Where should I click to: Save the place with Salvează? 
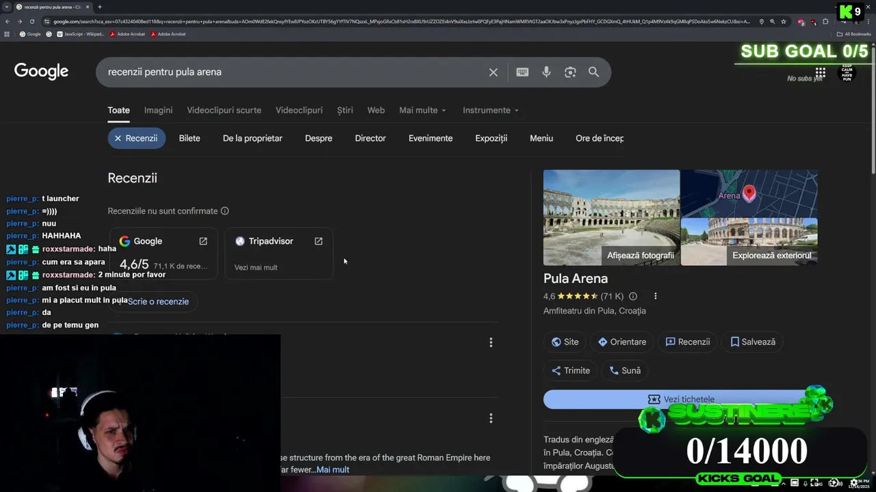753,342
